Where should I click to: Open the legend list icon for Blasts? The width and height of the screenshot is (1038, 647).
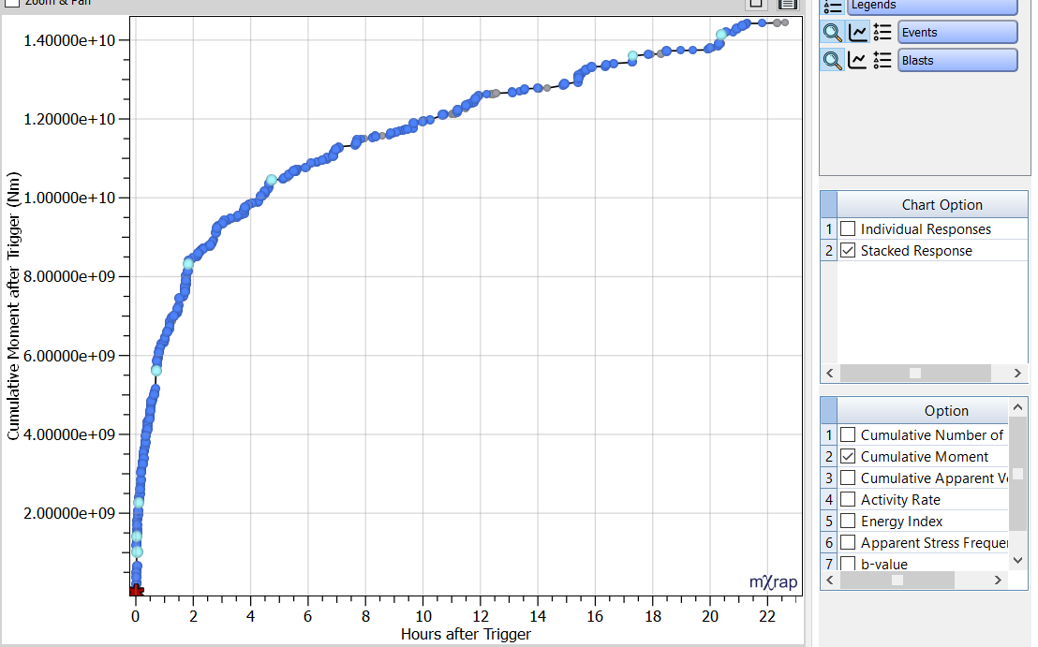pyautogui.click(x=882, y=61)
